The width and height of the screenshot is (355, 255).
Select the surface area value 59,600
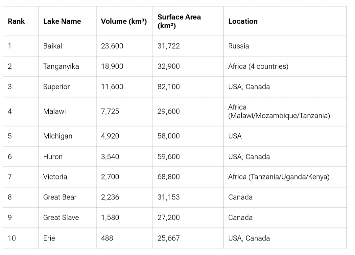click(169, 156)
